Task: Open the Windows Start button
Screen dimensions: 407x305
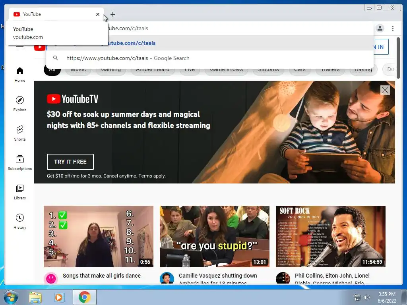Action: [x=10, y=297]
